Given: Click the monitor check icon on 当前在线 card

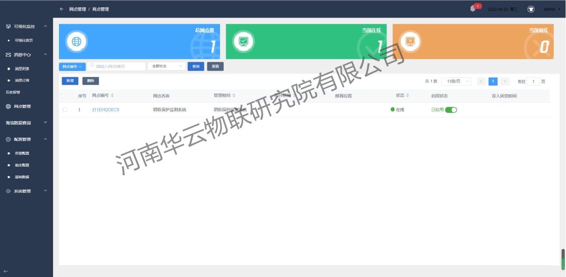Looking at the screenshot, I should (243, 41).
